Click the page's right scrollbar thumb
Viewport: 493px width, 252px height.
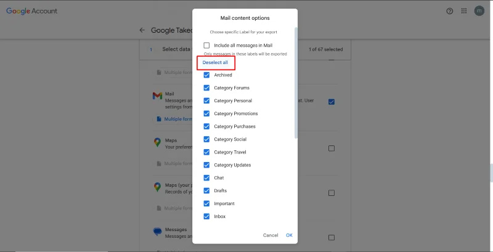[491, 173]
